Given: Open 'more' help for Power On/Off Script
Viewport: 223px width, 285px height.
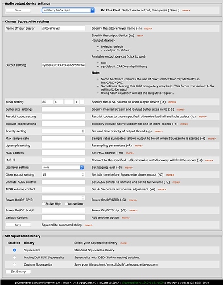Looking at the screenshot, I should (133, 211).
